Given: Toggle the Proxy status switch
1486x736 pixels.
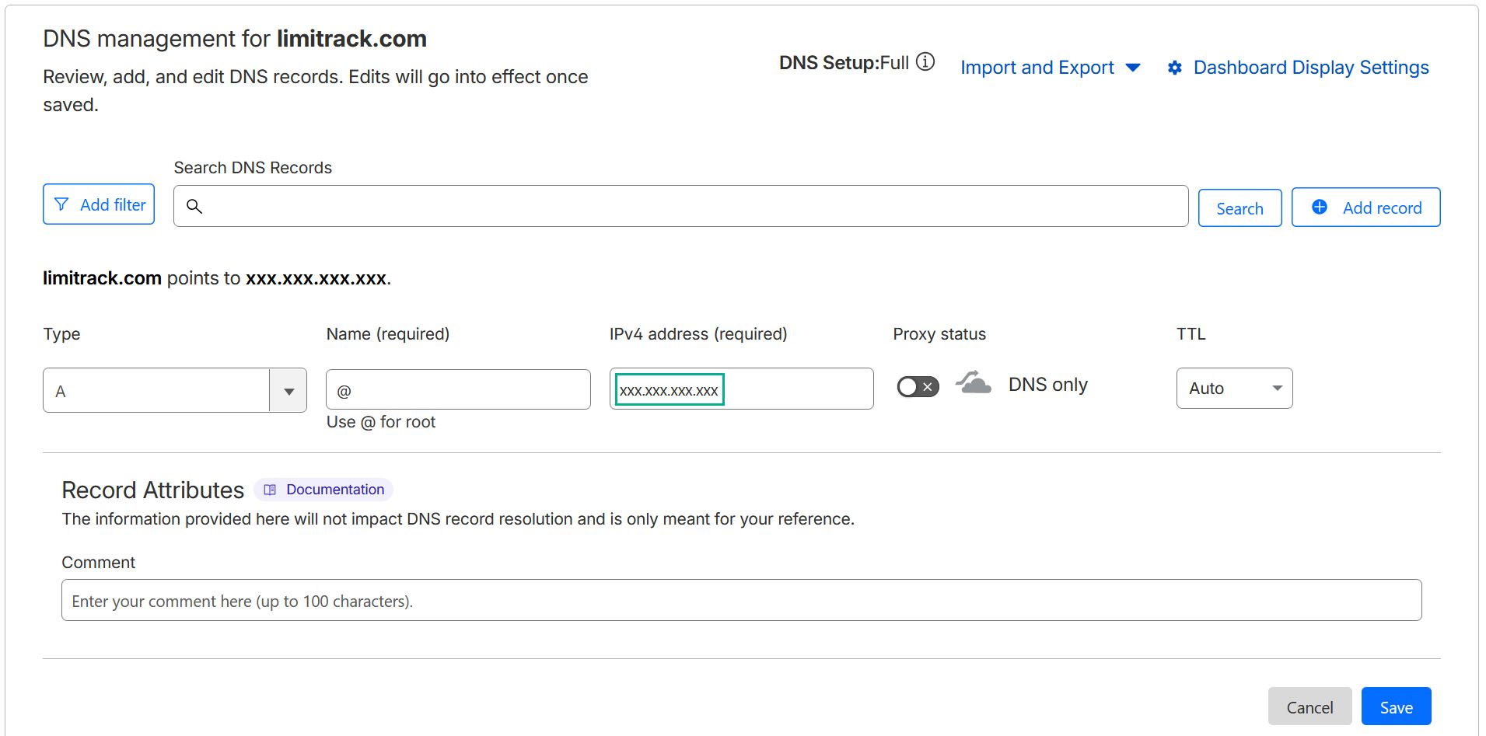Looking at the screenshot, I should pyautogui.click(x=918, y=386).
